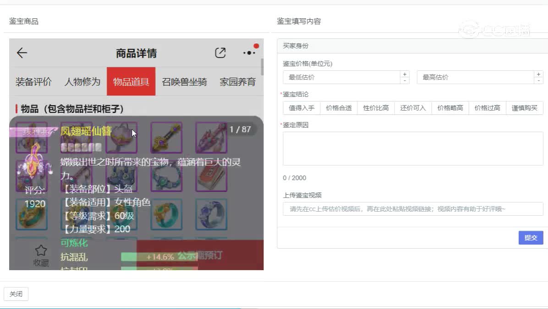The width and height of the screenshot is (548, 309).
Task: Select the teal ring item in third row
Action: click(166, 214)
